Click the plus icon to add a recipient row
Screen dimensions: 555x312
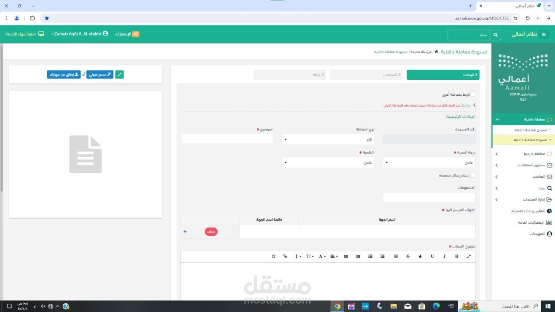(185, 232)
